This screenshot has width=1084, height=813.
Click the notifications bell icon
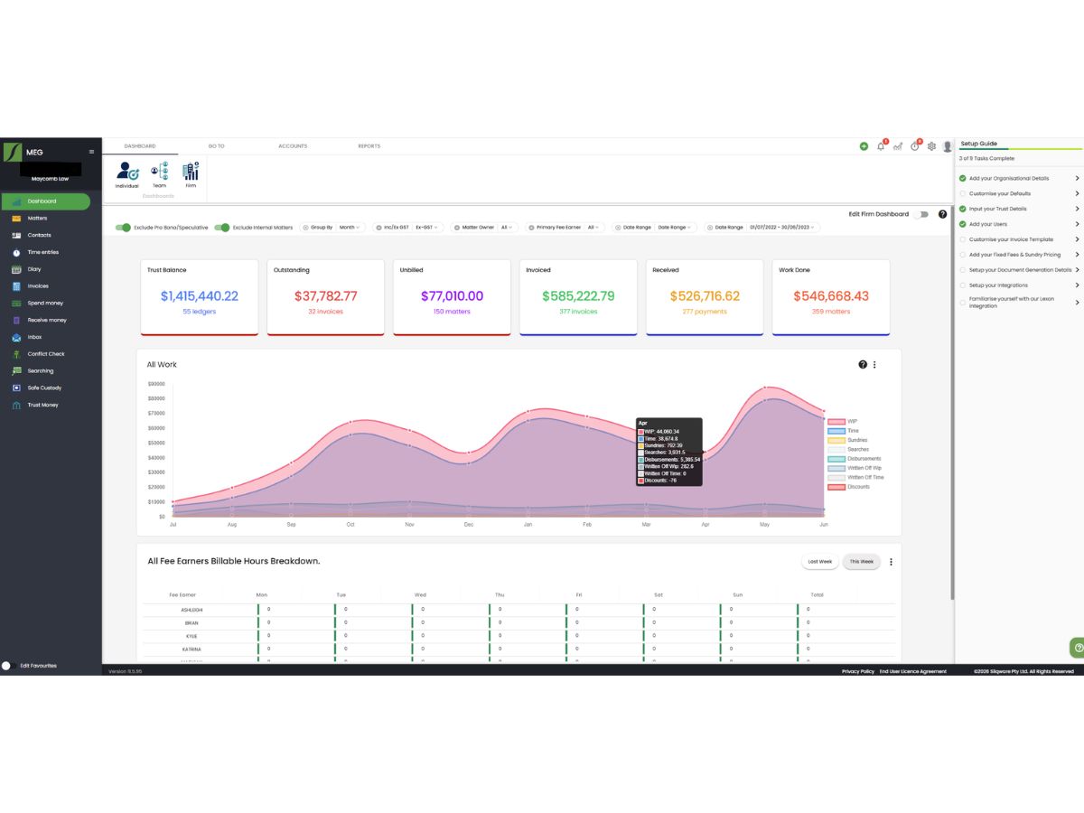point(881,145)
